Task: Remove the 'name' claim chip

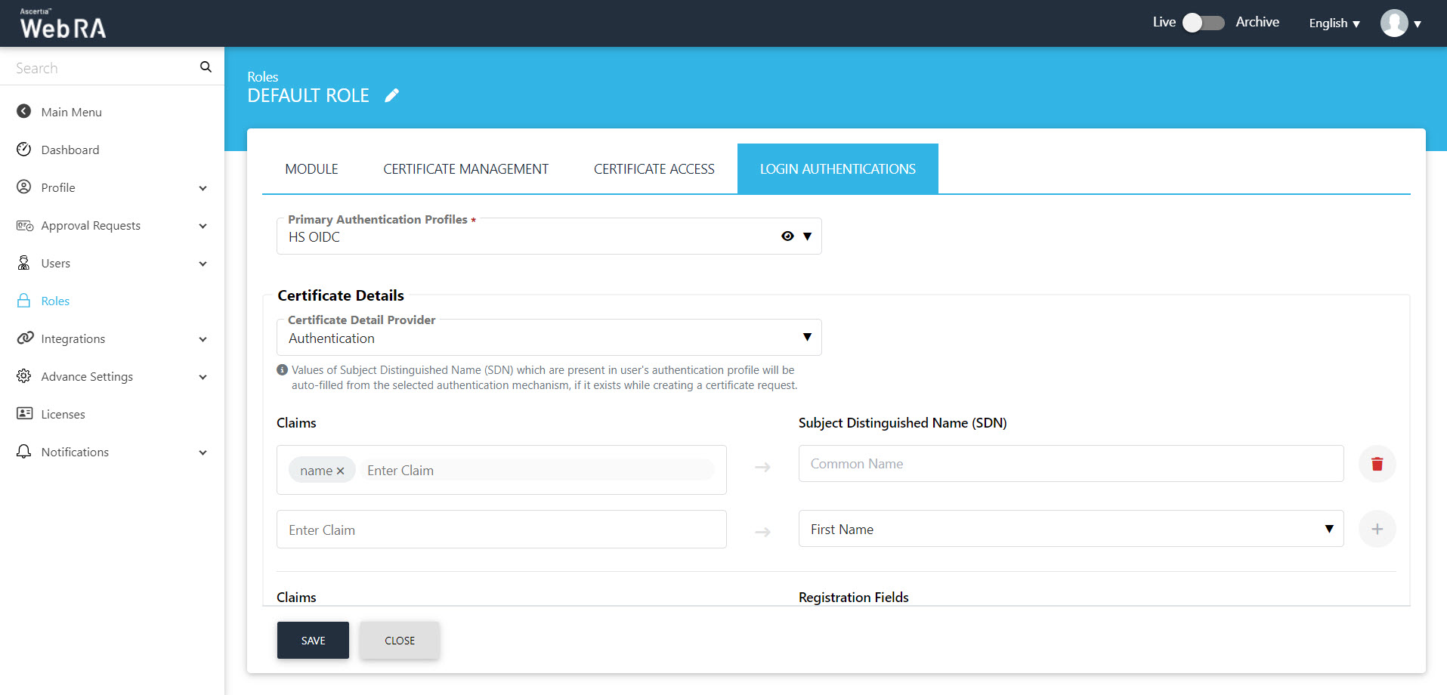Action: coord(340,471)
